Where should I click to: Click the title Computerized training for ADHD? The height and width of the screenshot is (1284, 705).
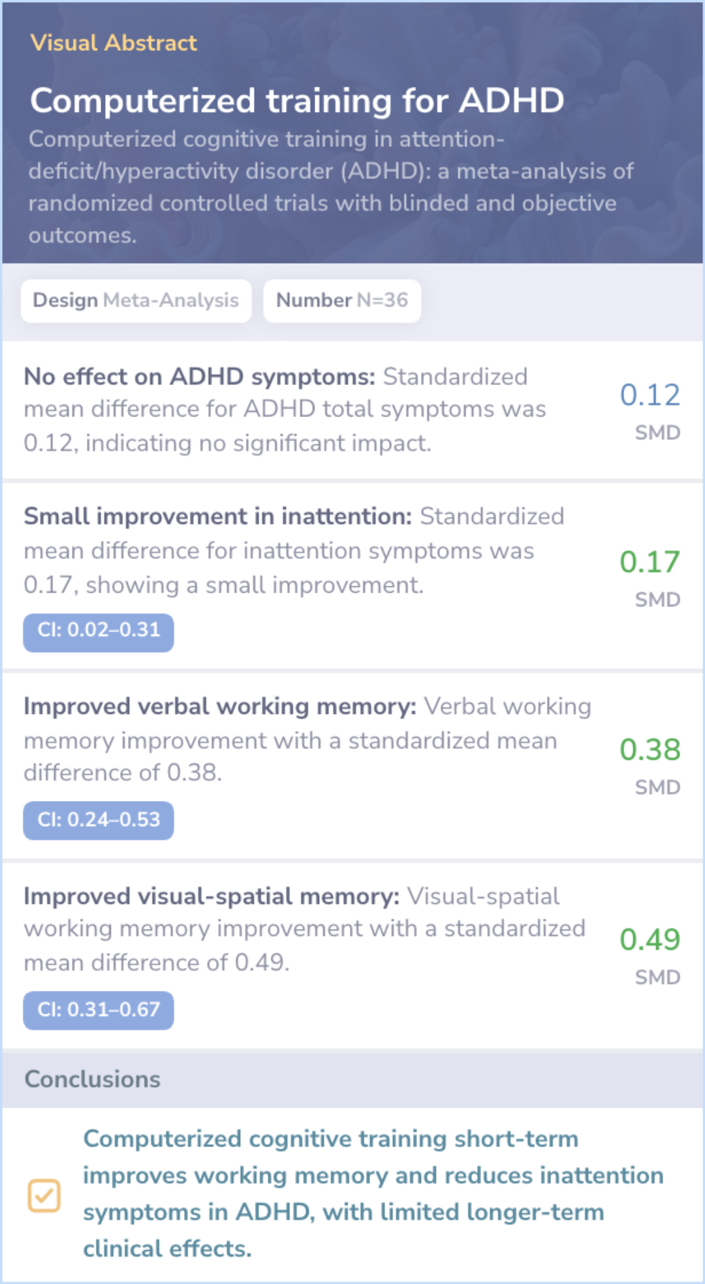pos(297,101)
